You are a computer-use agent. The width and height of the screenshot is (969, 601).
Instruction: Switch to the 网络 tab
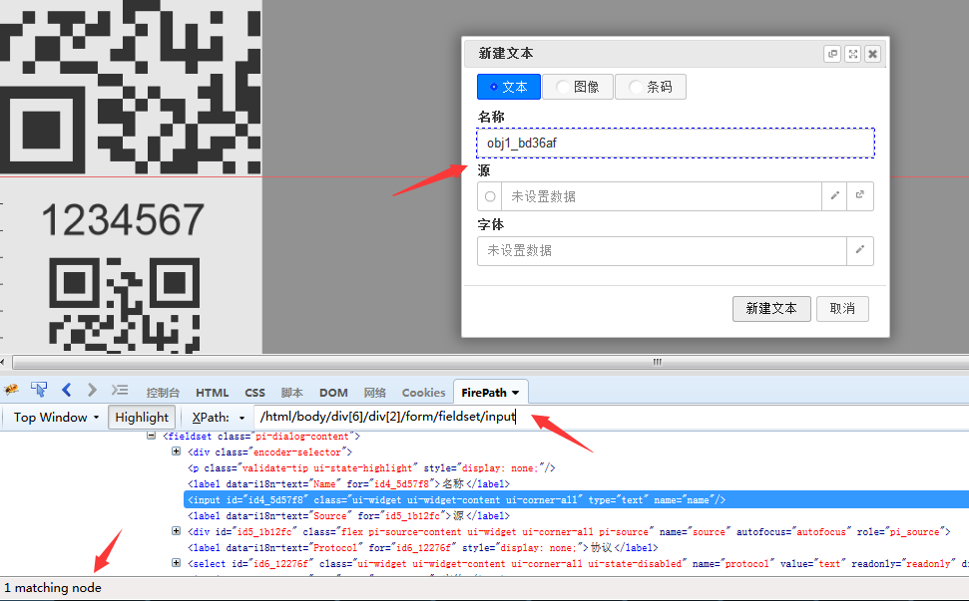pos(374,393)
